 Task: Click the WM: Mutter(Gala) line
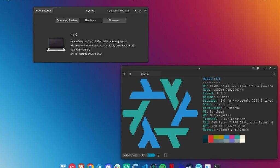coord(217,115)
